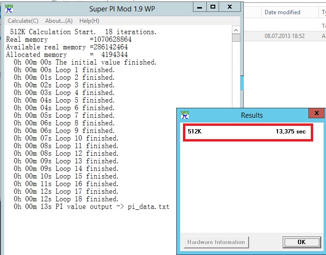Minimize the Super PI Mod window
Image resolution: width=326 pixels, height=255 pixels.
click(x=200, y=7)
